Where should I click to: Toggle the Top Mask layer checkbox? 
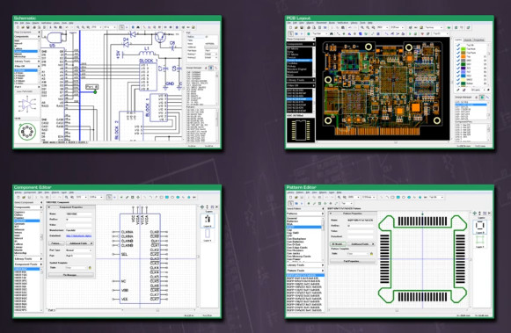458,49
